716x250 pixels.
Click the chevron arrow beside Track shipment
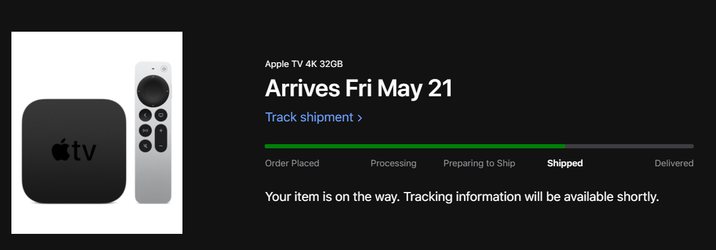[x=360, y=118]
